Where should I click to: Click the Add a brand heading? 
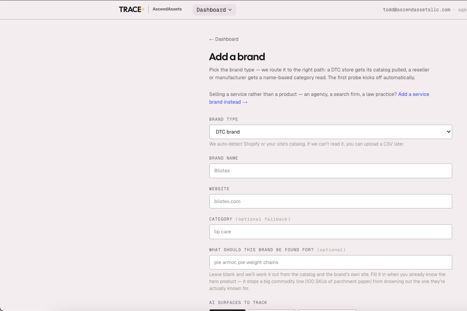tap(237, 57)
